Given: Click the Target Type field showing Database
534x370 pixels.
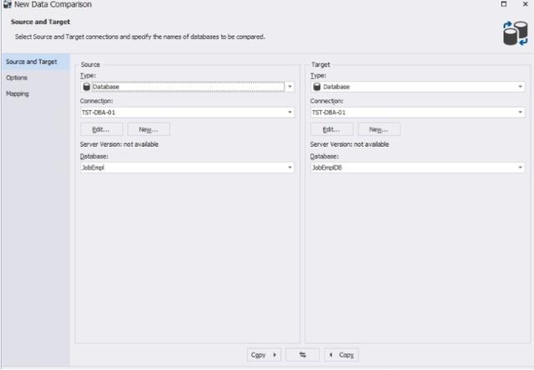Looking at the screenshot, I should pos(417,87).
